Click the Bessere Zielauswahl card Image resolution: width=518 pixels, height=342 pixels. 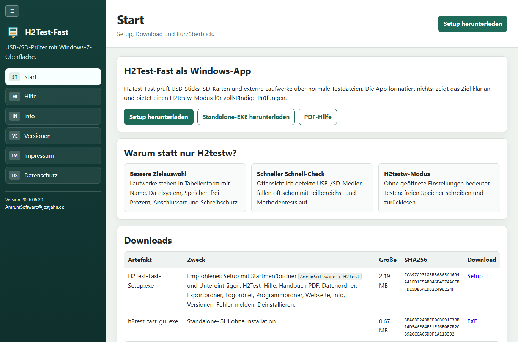click(185, 188)
